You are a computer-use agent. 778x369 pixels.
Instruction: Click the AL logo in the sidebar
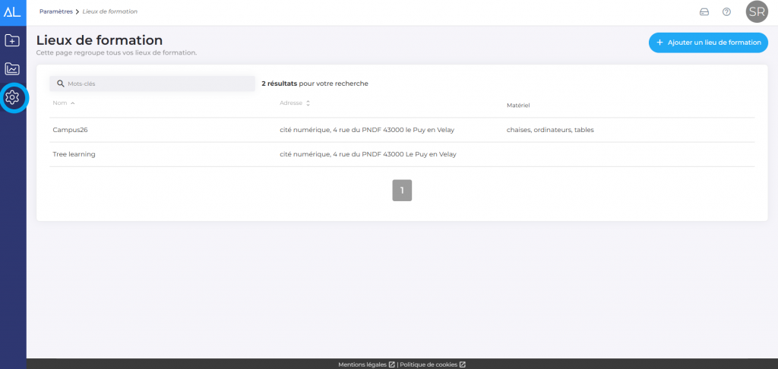point(12,11)
